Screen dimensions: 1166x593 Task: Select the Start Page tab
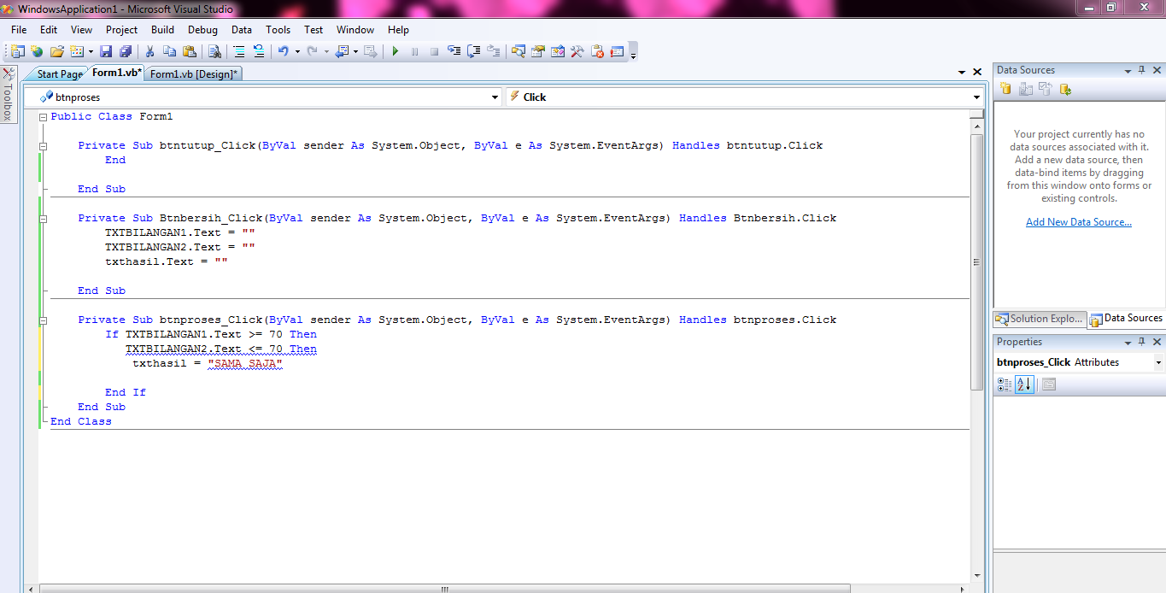[x=58, y=73]
